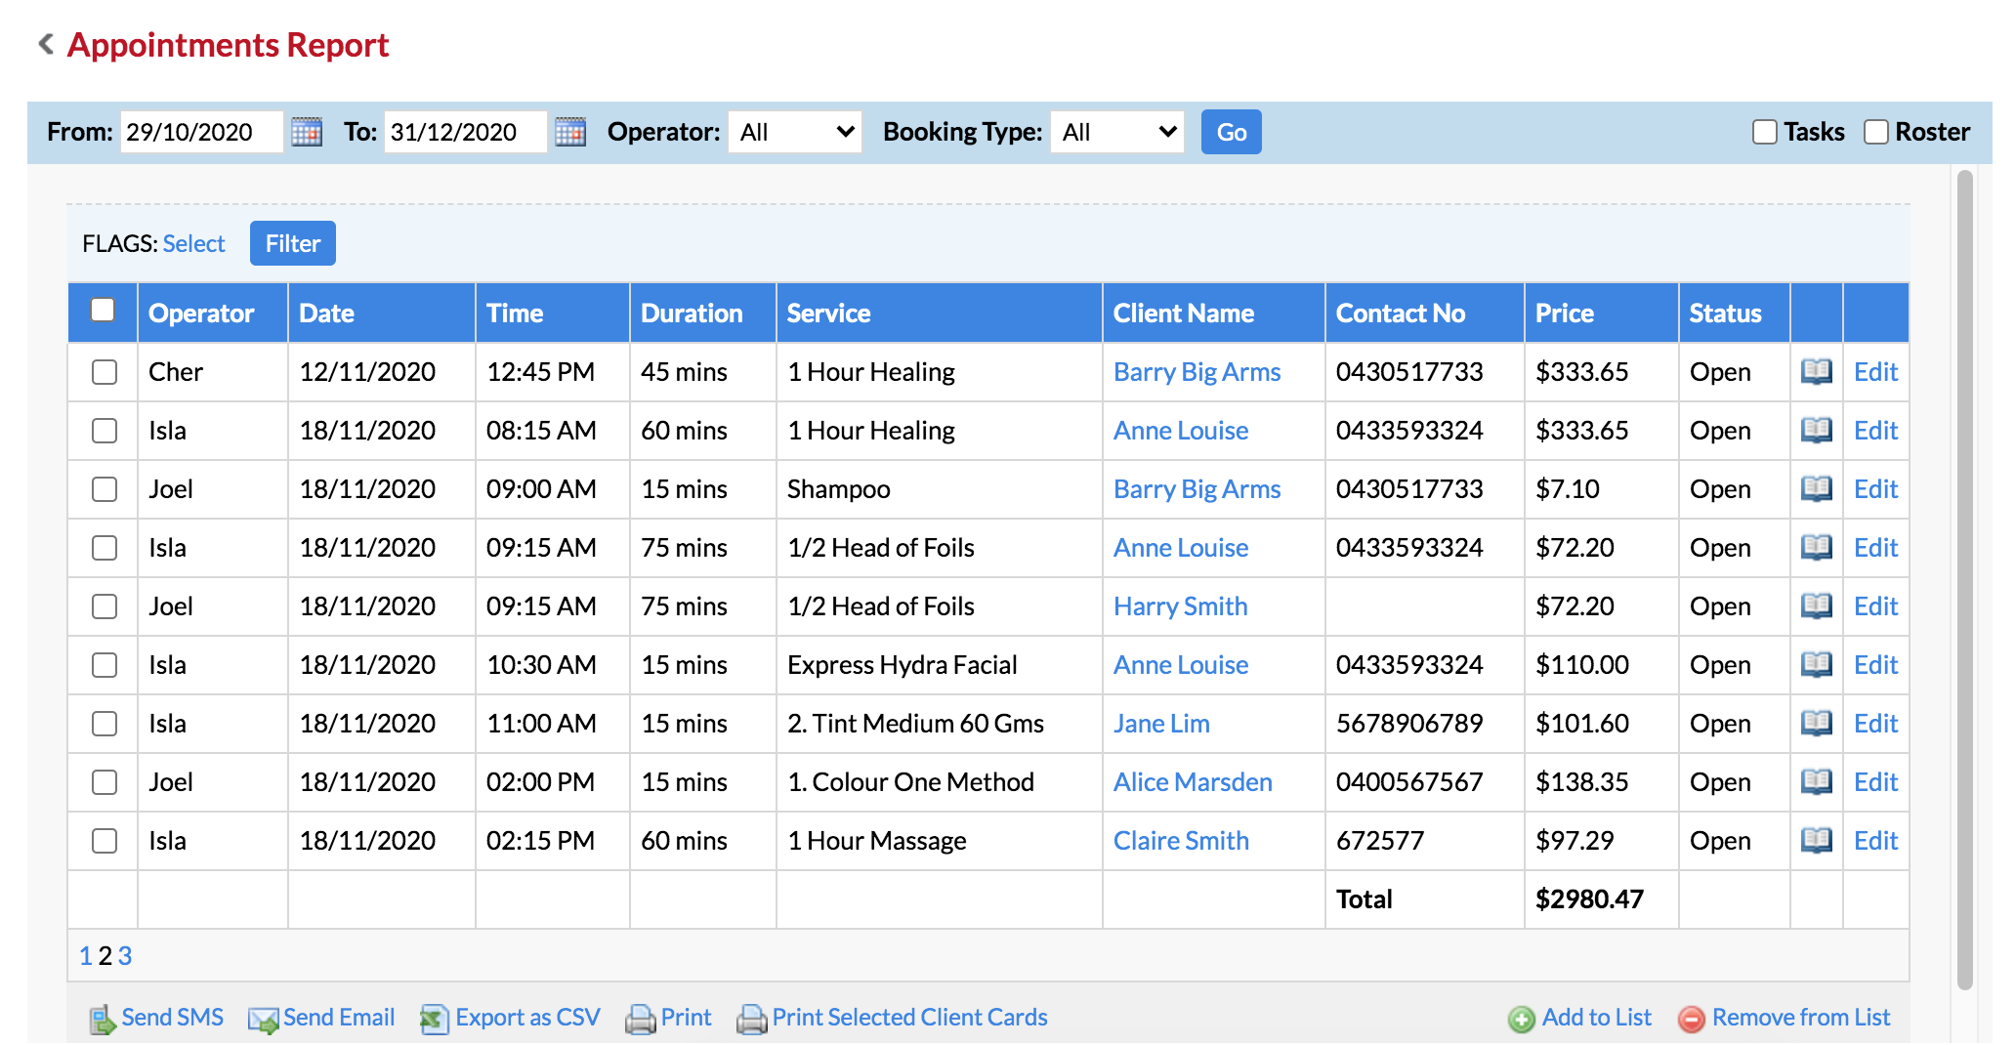This screenshot has width=2016, height=1045.
Task: Click the green plus Add to List icon
Action: (1522, 1020)
